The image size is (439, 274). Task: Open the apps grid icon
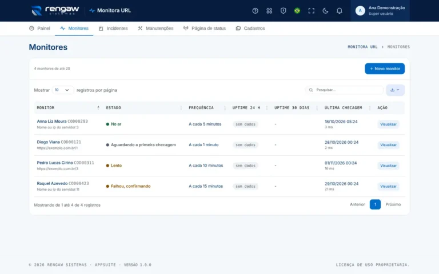269,11
